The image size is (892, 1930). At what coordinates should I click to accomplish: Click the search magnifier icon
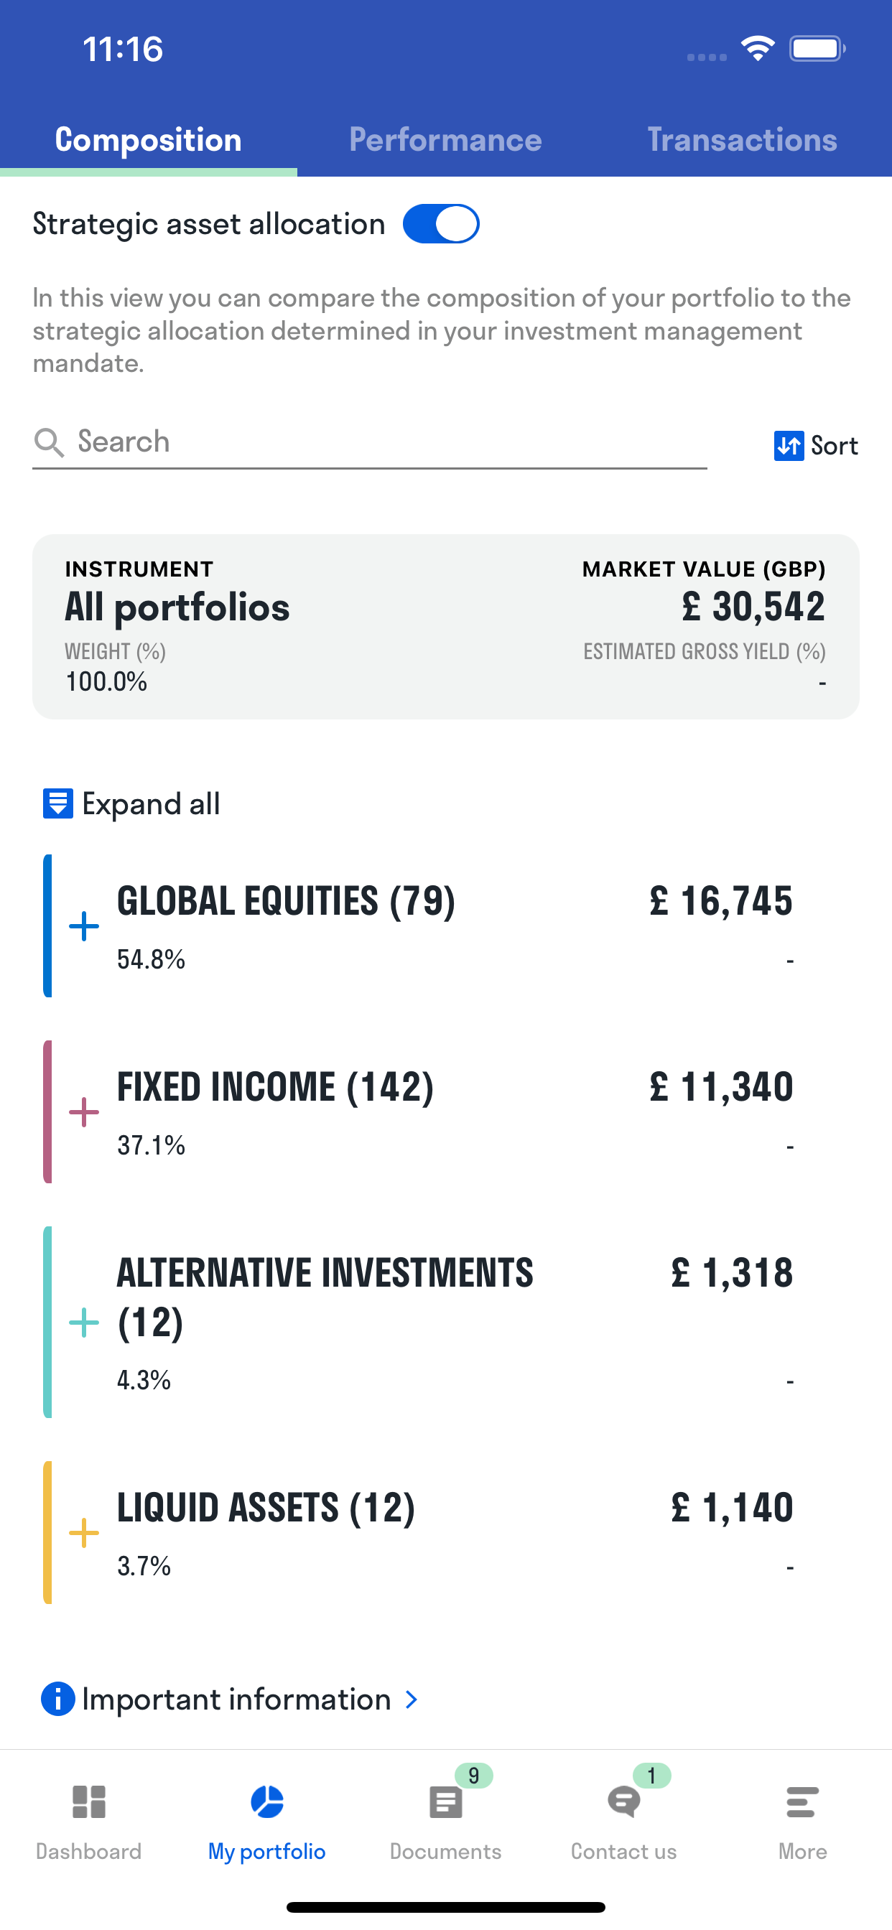[x=49, y=442]
